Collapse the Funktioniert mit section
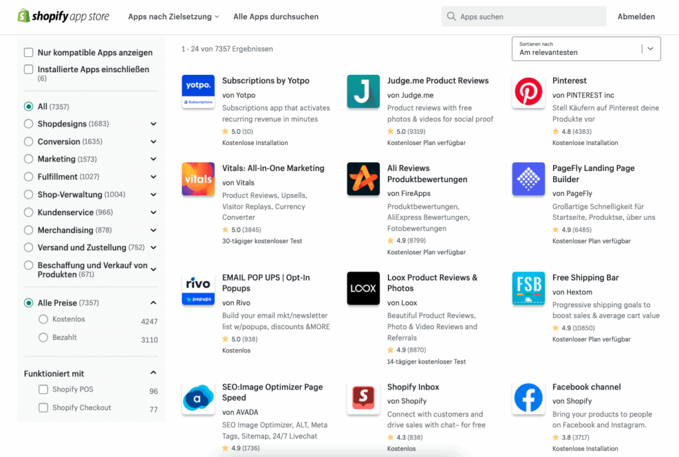This screenshot has height=457, width=679. [153, 372]
